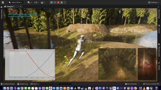This screenshot has width=161, height=90.
Task: Click the Details pencil icon in the right sidebar
Action: pyautogui.click(x=159, y=63)
